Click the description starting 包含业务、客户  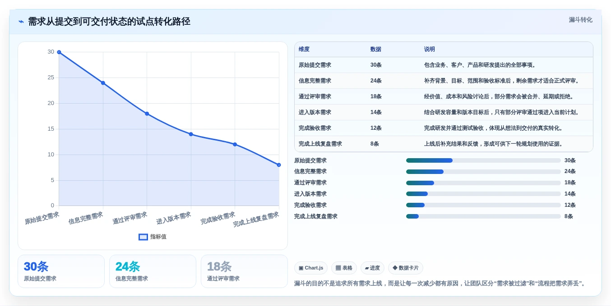point(481,65)
